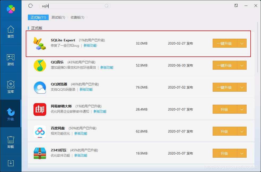Screen dimensions: 261x172
Task: Open the 卸载 uninstall section
Action: [x=11, y=142]
